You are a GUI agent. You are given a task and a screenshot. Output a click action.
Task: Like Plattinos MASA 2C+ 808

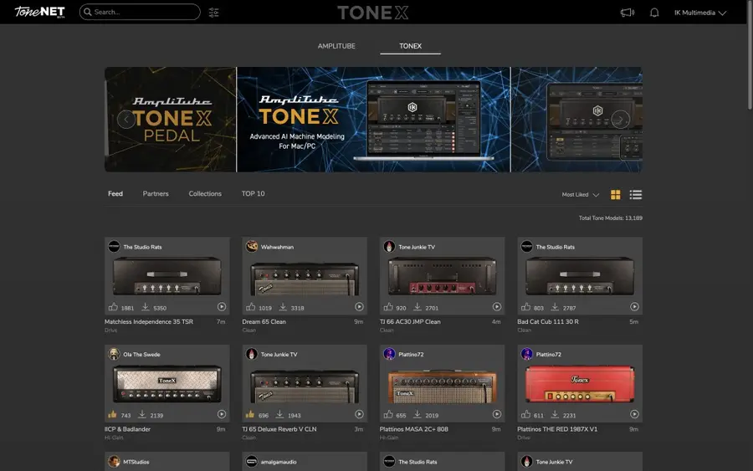(388, 414)
